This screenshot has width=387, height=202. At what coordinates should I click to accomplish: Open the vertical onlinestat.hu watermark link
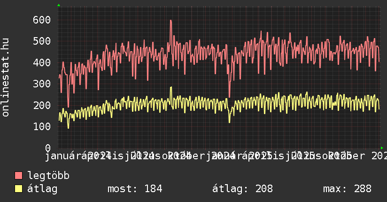tap(6, 78)
